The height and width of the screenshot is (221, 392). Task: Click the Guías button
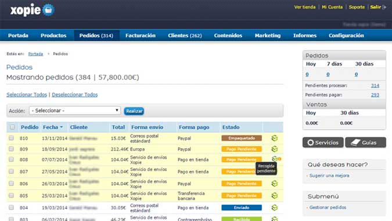point(365,142)
